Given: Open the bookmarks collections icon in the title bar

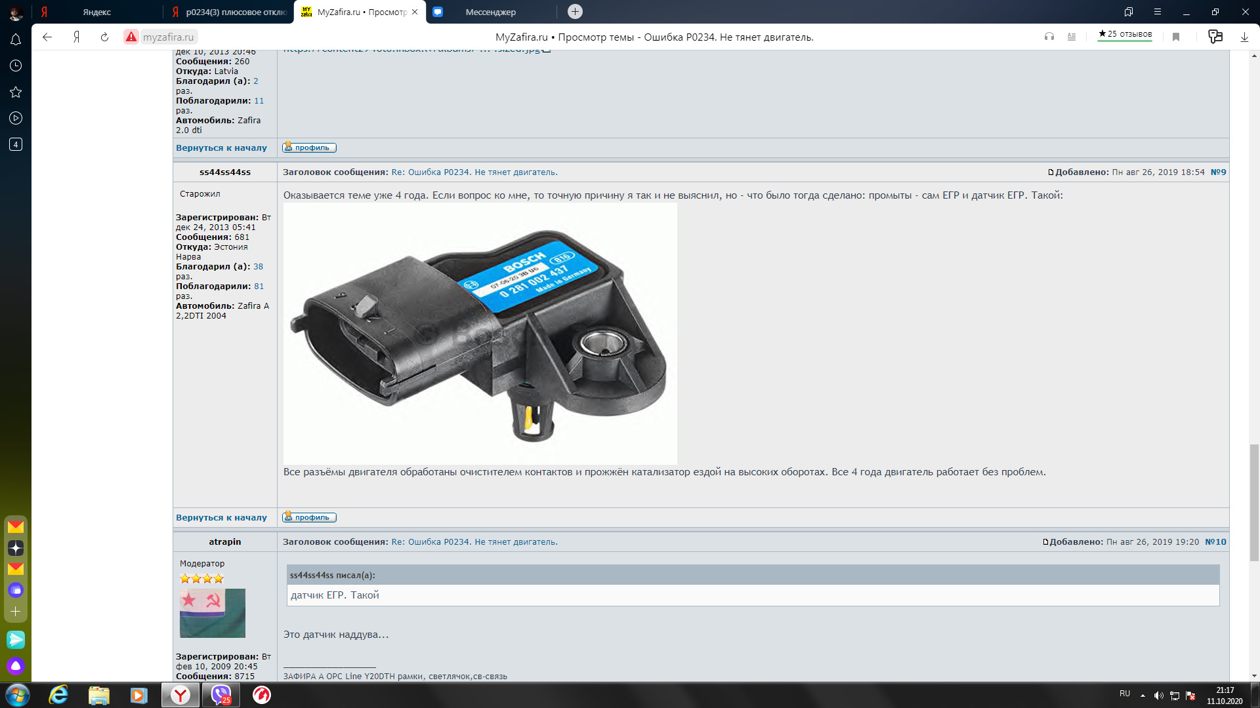Looking at the screenshot, I should (x=1129, y=12).
